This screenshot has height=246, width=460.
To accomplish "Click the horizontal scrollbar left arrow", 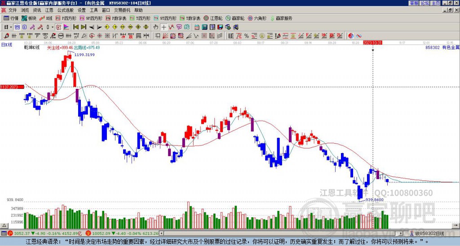I will [x=161, y=233].
